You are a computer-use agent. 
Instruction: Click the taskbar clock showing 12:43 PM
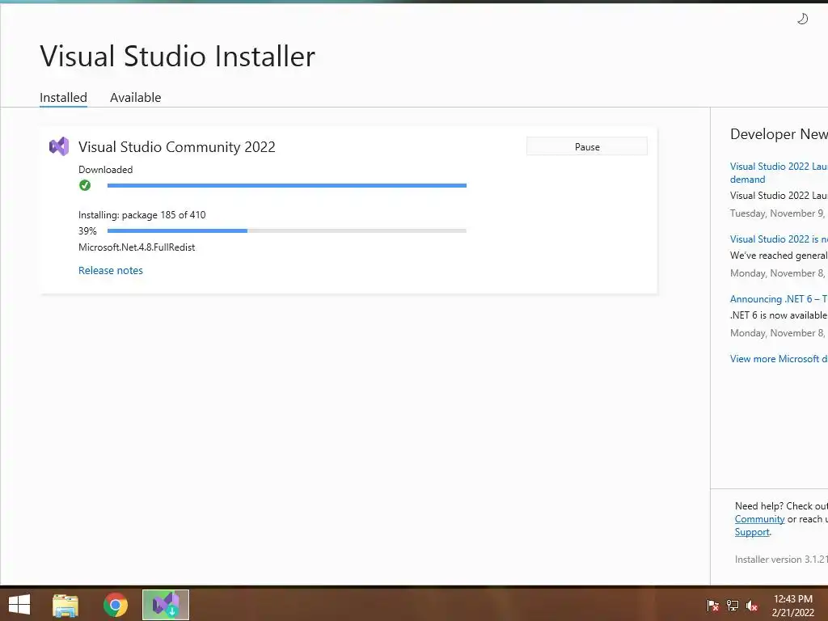792,605
